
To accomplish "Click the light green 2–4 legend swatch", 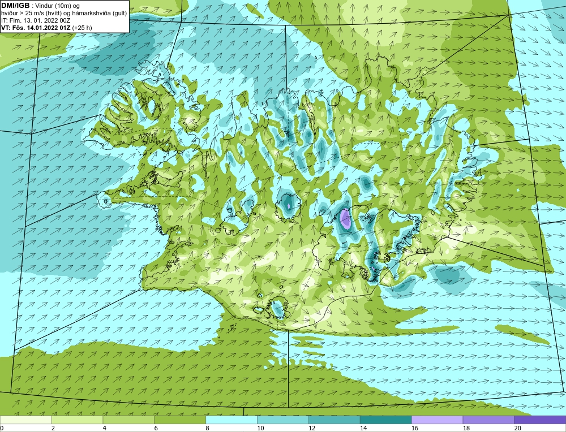I will (77, 420).
